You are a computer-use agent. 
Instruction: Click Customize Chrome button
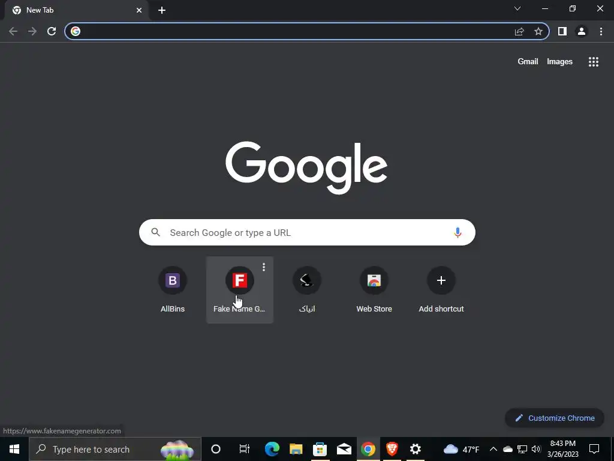(x=555, y=418)
